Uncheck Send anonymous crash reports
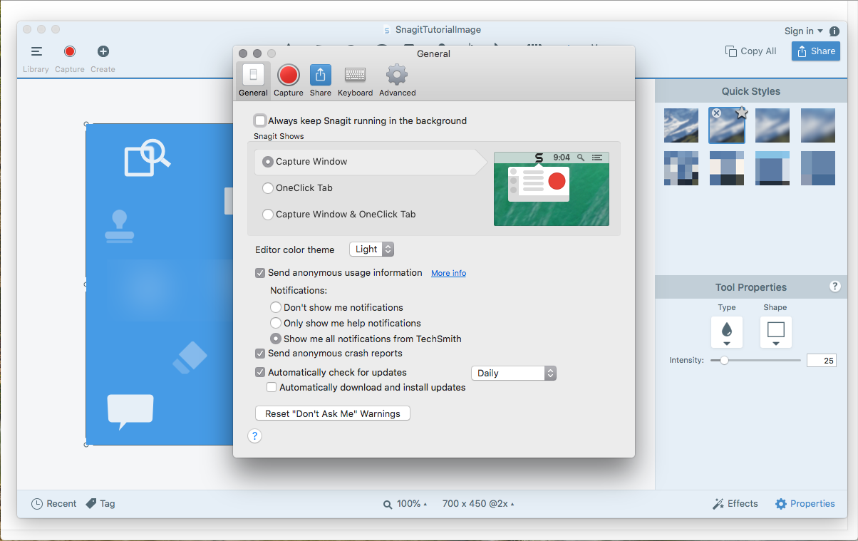 point(260,354)
